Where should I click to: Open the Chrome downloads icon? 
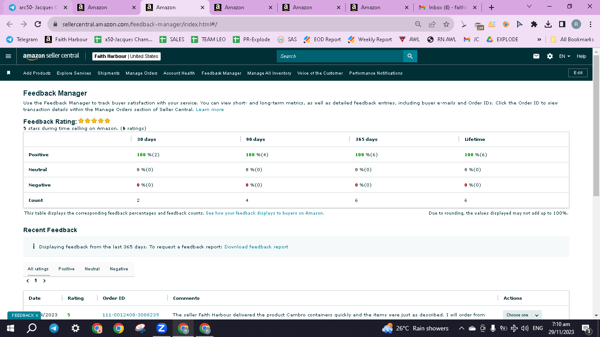[x=548, y=24]
